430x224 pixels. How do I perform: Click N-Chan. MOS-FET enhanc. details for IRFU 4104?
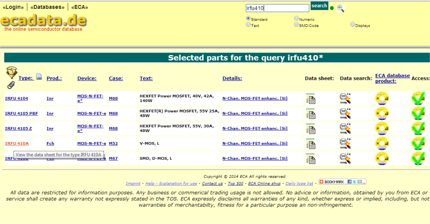[255, 98]
